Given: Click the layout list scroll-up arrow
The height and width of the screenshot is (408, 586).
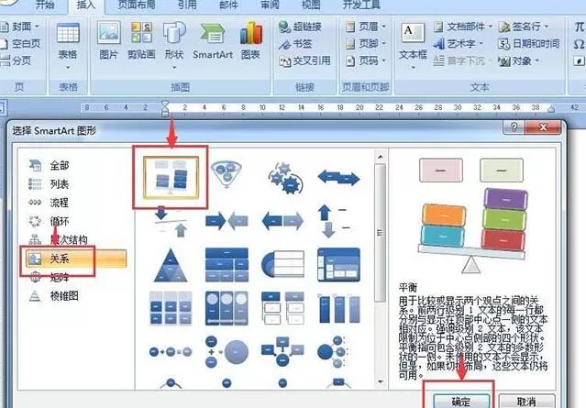Looking at the screenshot, I should pyautogui.click(x=380, y=156).
